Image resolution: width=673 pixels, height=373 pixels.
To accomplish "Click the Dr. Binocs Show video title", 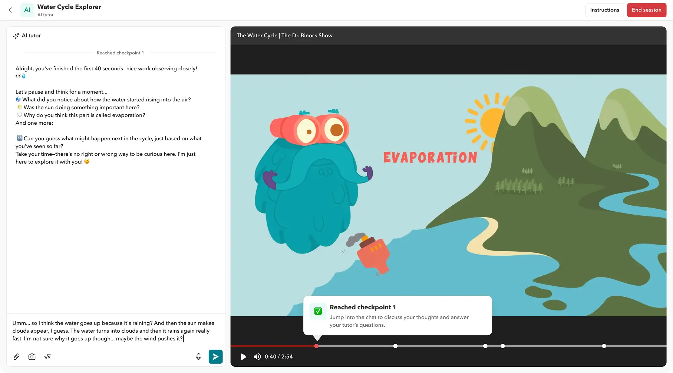I will [x=284, y=35].
